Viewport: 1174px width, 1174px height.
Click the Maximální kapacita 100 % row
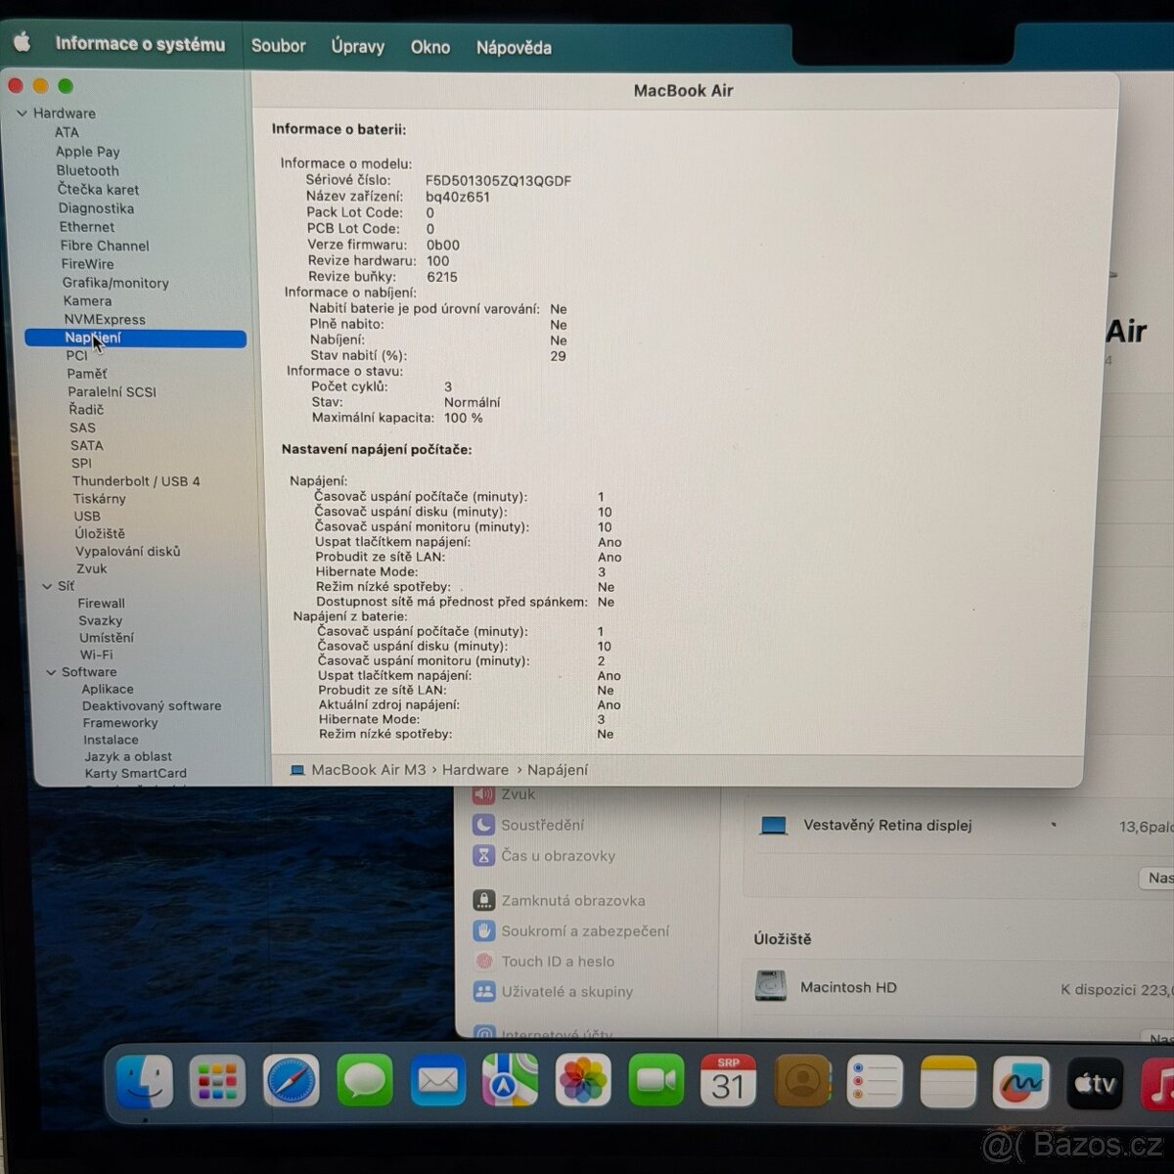(396, 418)
